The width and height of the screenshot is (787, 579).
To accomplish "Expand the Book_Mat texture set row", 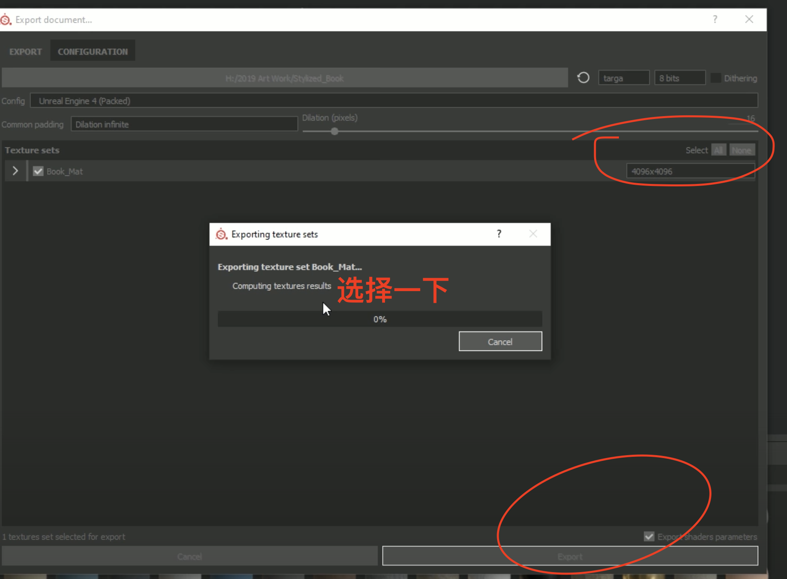I will pyautogui.click(x=15, y=171).
